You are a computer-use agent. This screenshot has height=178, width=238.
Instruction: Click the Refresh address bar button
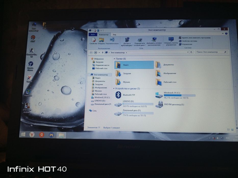191,52
